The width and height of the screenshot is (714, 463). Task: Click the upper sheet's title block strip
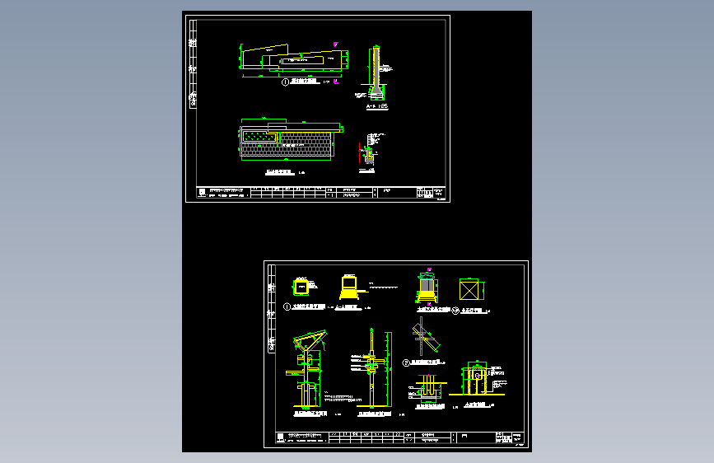[x=320, y=192]
